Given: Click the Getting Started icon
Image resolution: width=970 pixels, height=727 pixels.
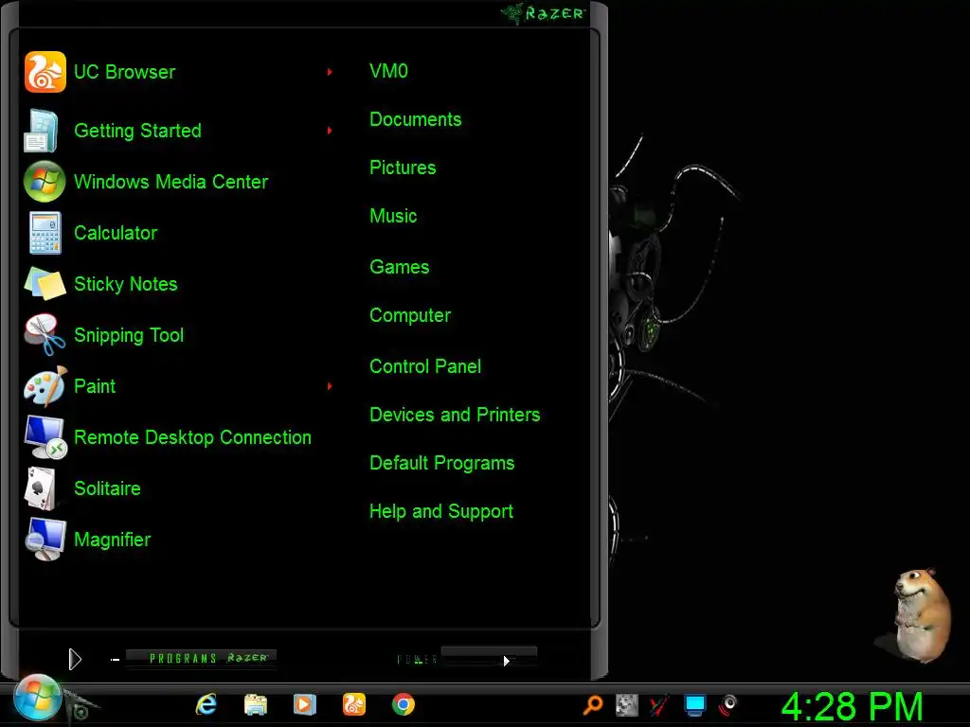Looking at the screenshot, I should [x=42, y=131].
